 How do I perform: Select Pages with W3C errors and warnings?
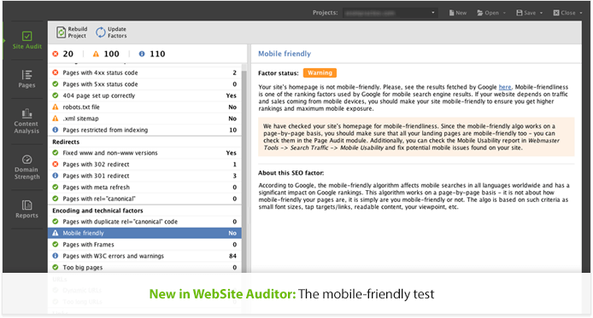pos(145,256)
